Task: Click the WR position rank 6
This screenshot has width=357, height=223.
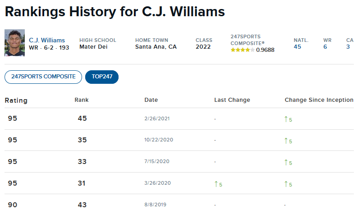Action: point(325,46)
